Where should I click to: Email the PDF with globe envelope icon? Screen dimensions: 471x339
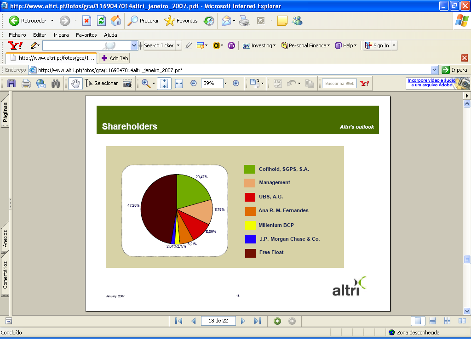tap(41, 84)
